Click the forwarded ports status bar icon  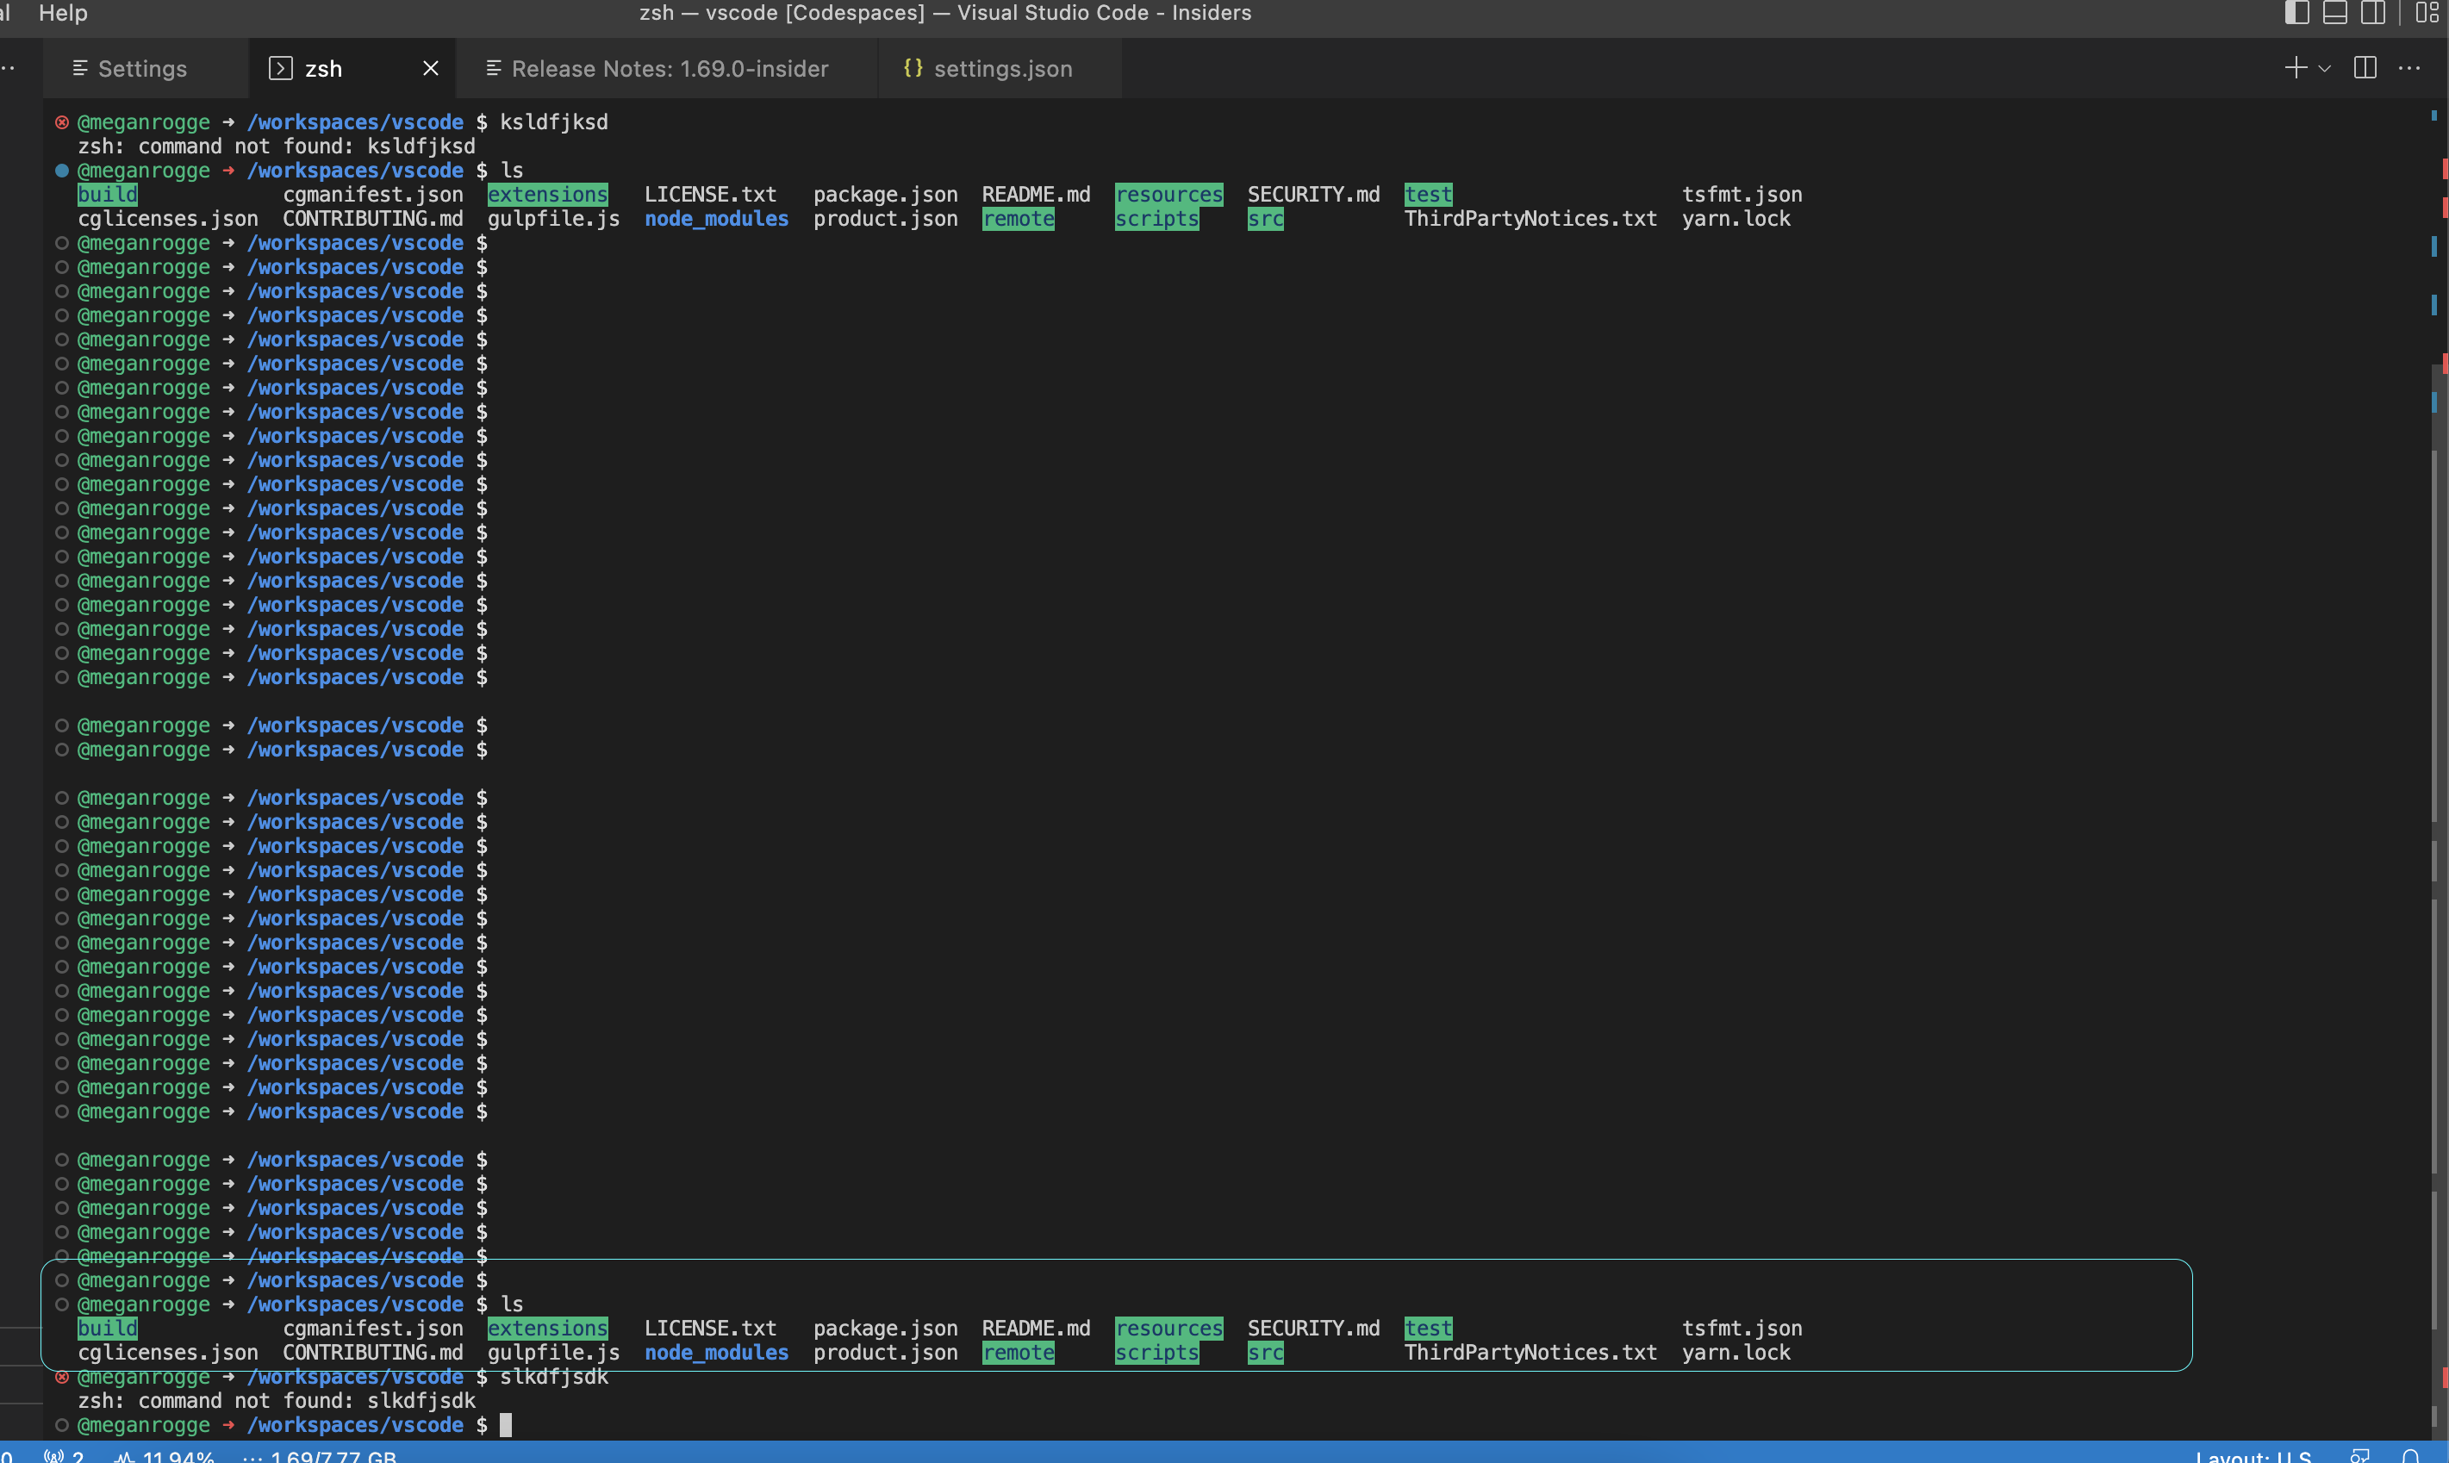64,1455
